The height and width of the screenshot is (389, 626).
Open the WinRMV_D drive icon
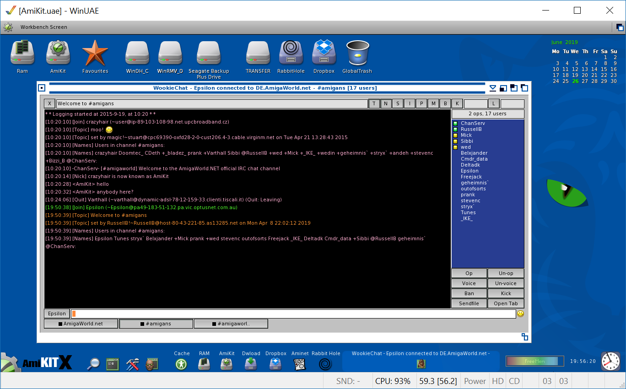point(170,53)
